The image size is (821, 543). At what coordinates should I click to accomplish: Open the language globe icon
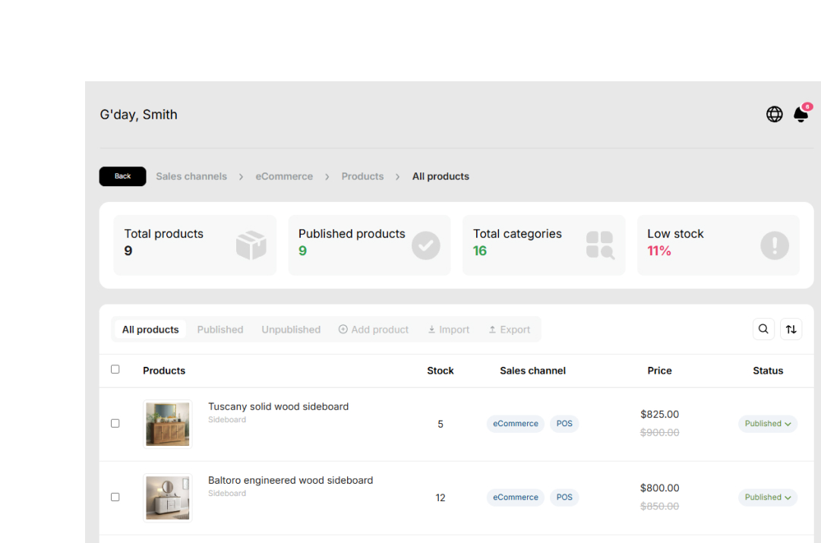coord(775,114)
